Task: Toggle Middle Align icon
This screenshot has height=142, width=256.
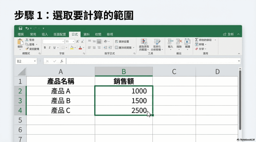Action: pos(94,41)
